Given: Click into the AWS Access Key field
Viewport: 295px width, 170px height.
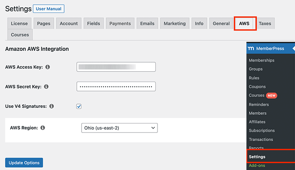Looking at the screenshot, I should [x=116, y=67].
